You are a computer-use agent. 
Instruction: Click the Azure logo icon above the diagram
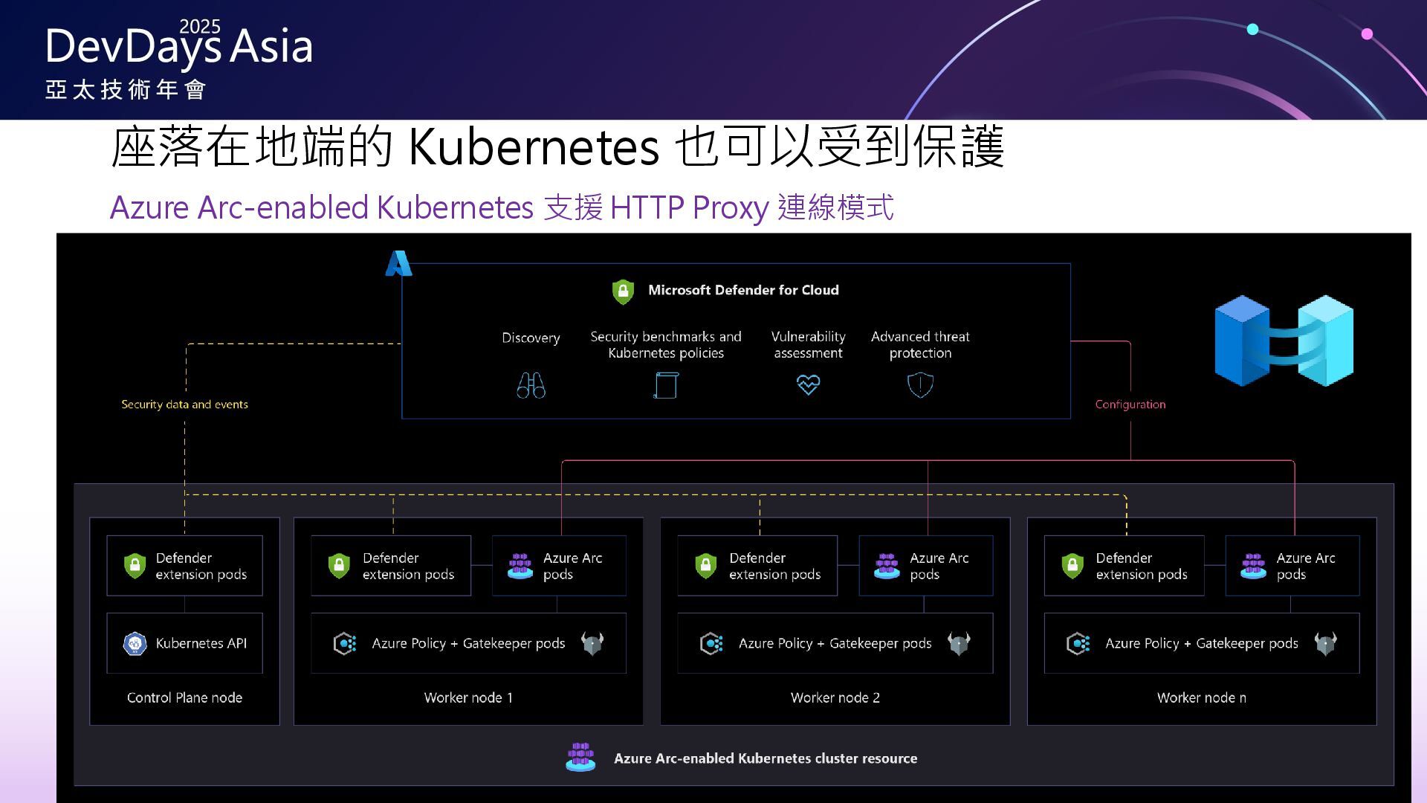coord(398,263)
